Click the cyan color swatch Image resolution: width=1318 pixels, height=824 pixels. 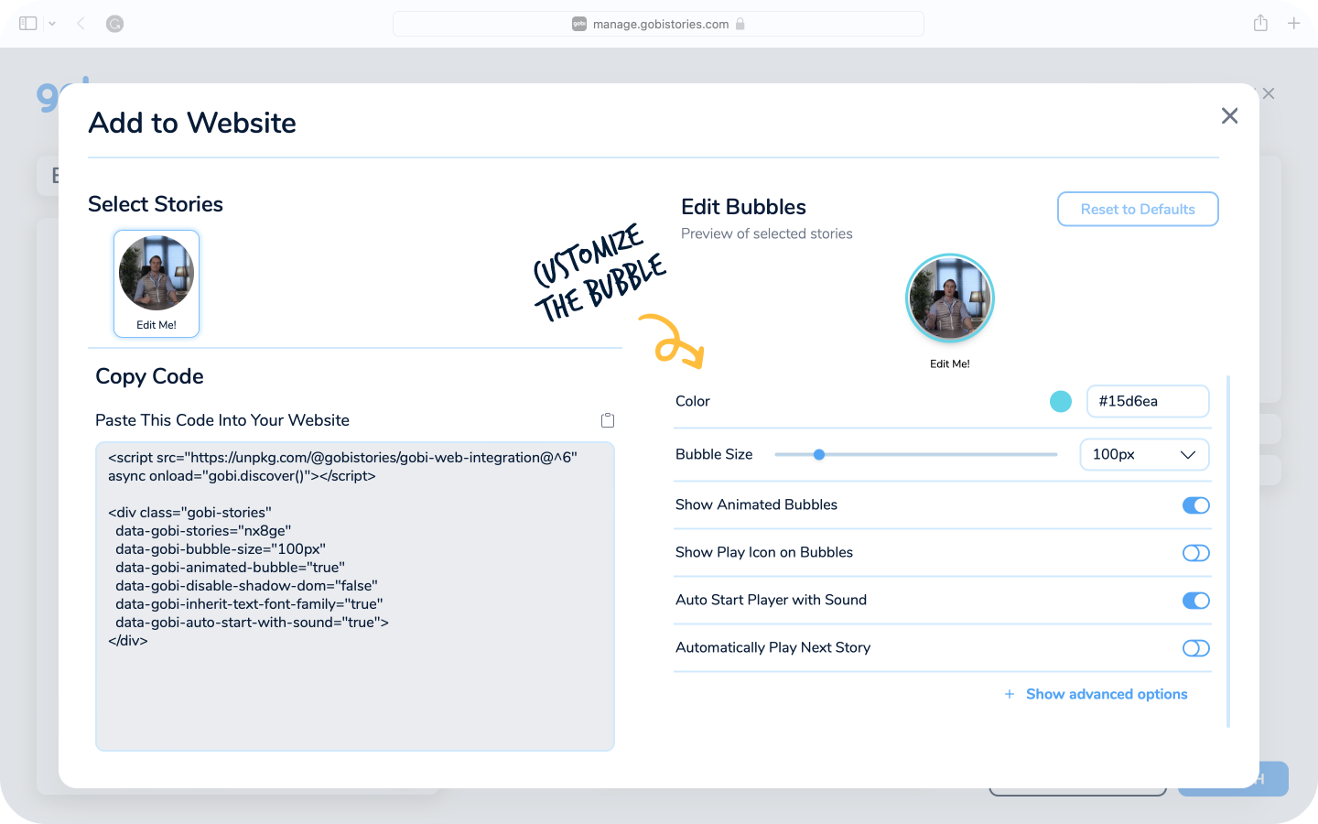click(1061, 401)
